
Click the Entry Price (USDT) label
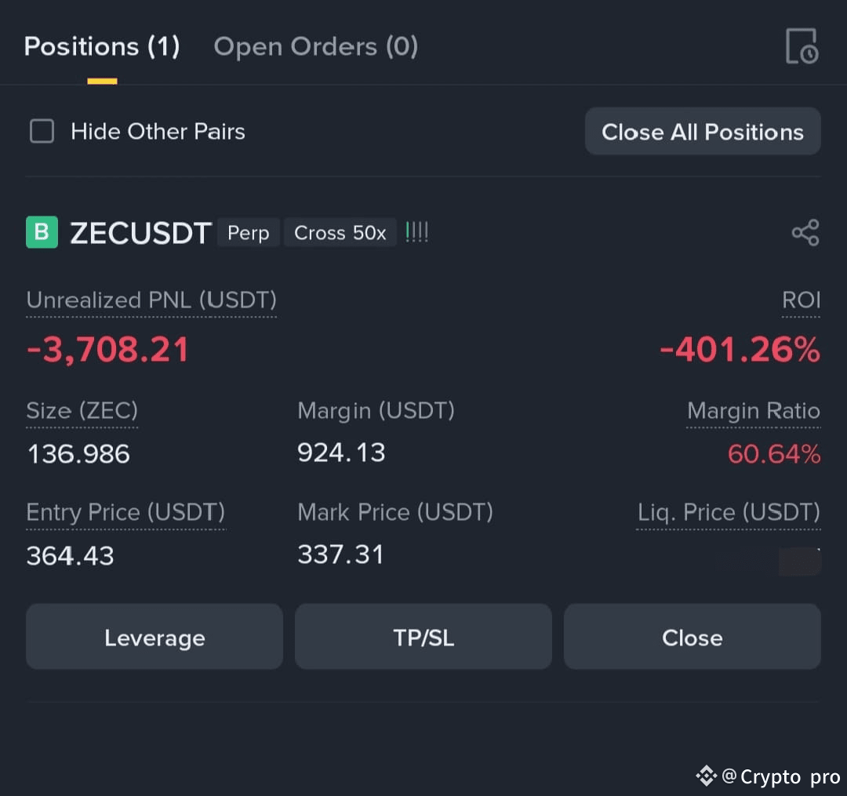click(x=125, y=512)
